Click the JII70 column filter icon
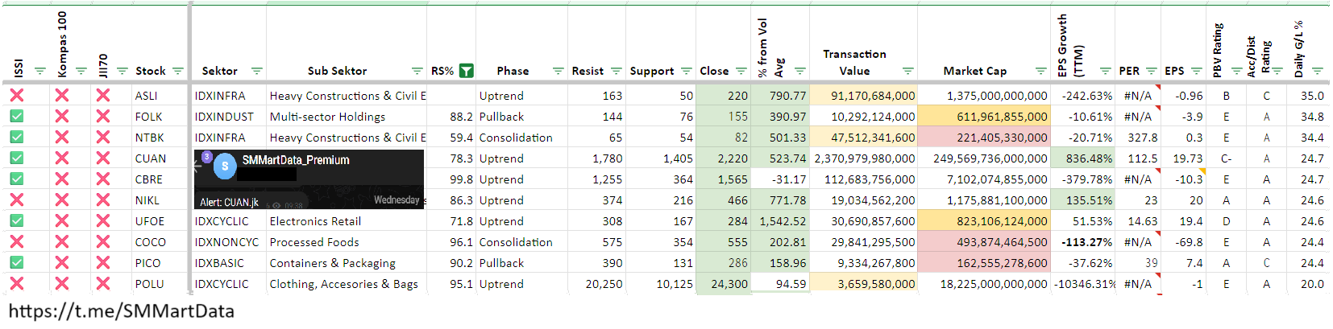 click(123, 71)
